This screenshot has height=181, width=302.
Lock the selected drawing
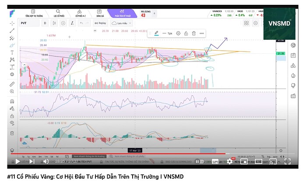(x=186, y=33)
